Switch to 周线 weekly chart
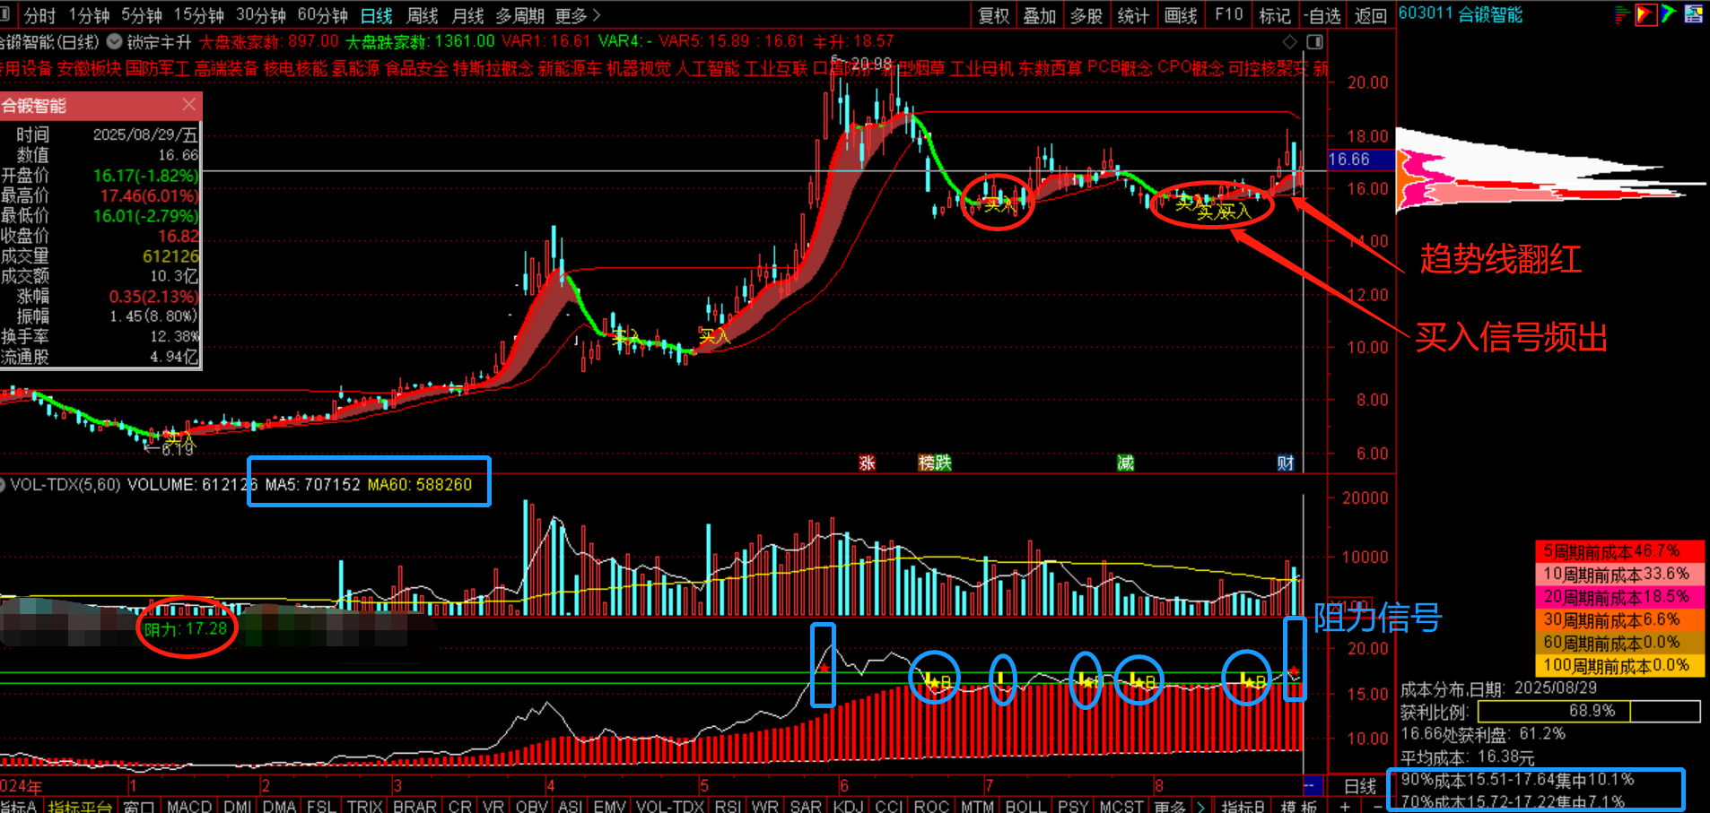This screenshot has width=1710, height=813. [423, 15]
